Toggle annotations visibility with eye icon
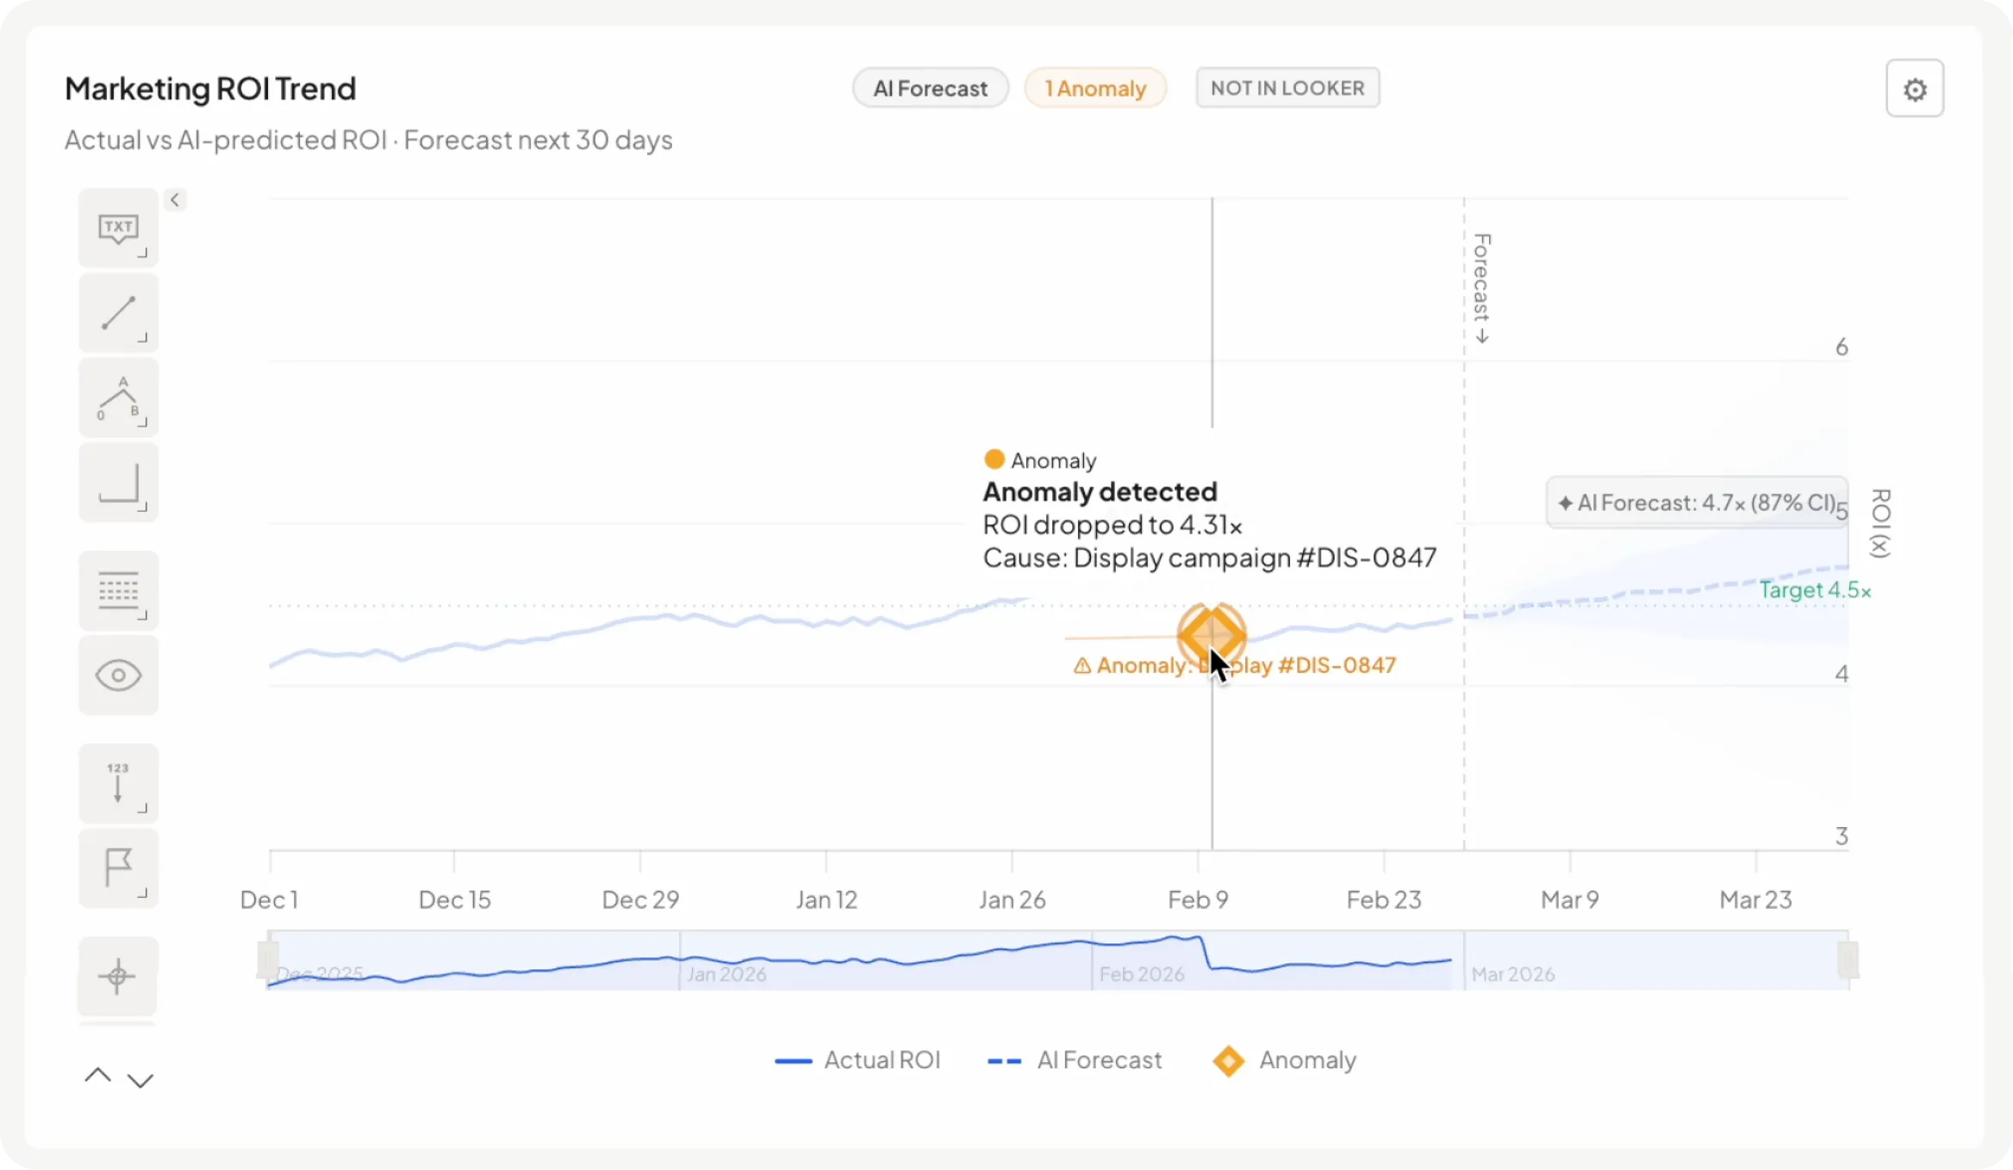The height and width of the screenshot is (1170, 2013). tap(118, 675)
